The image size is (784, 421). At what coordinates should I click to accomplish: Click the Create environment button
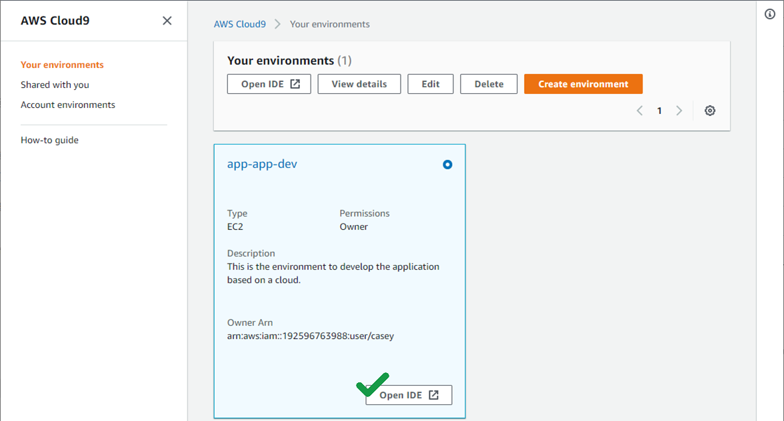click(x=583, y=84)
